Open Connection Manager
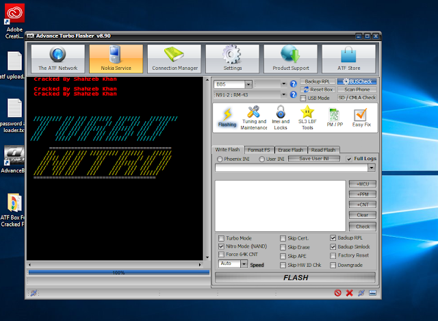 coord(175,59)
